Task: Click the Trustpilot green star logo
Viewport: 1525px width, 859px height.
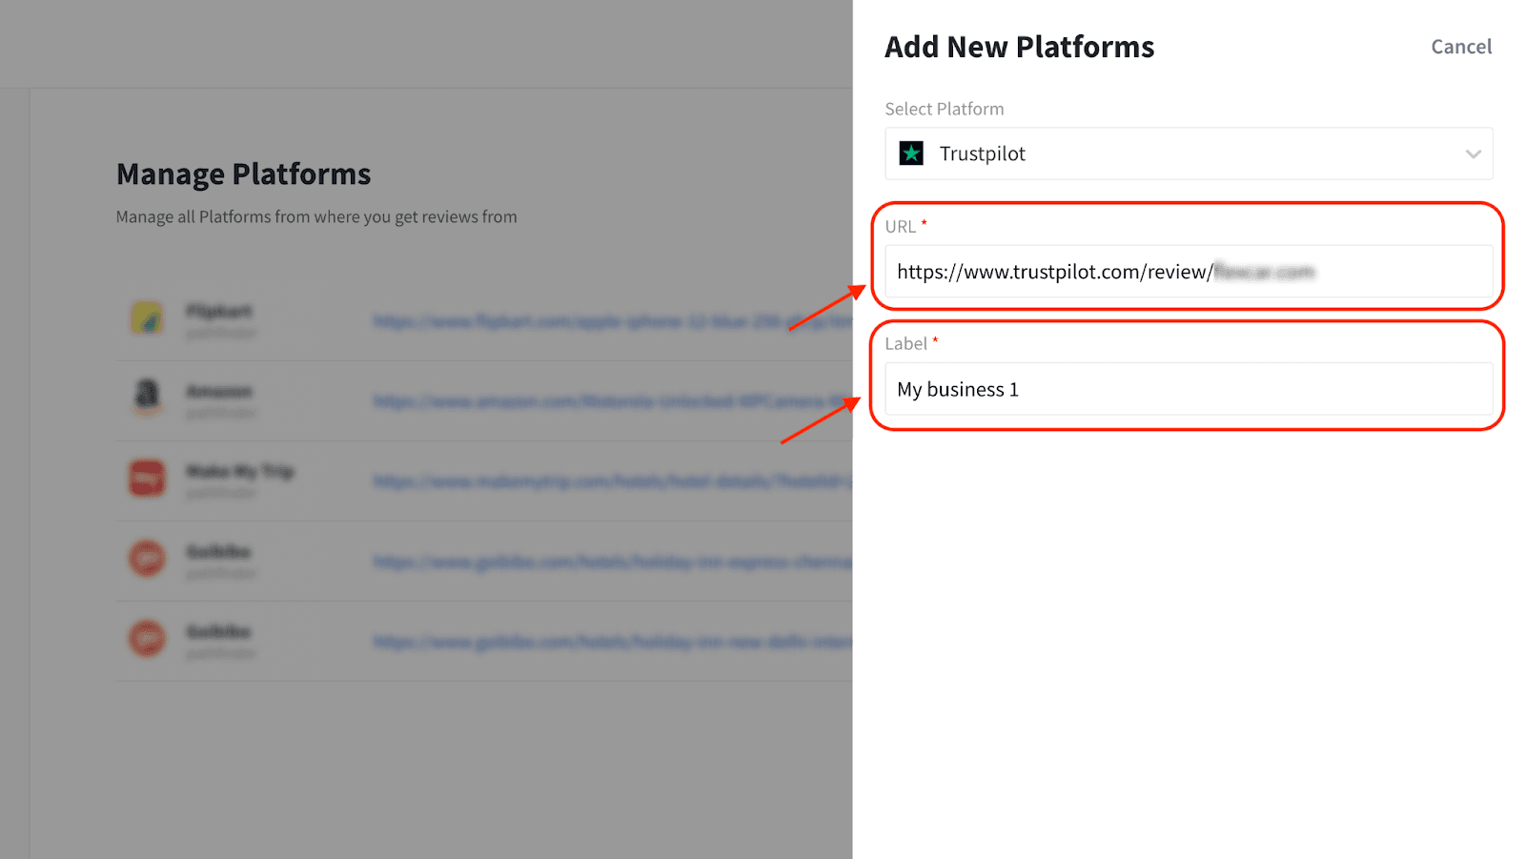Action: (911, 153)
